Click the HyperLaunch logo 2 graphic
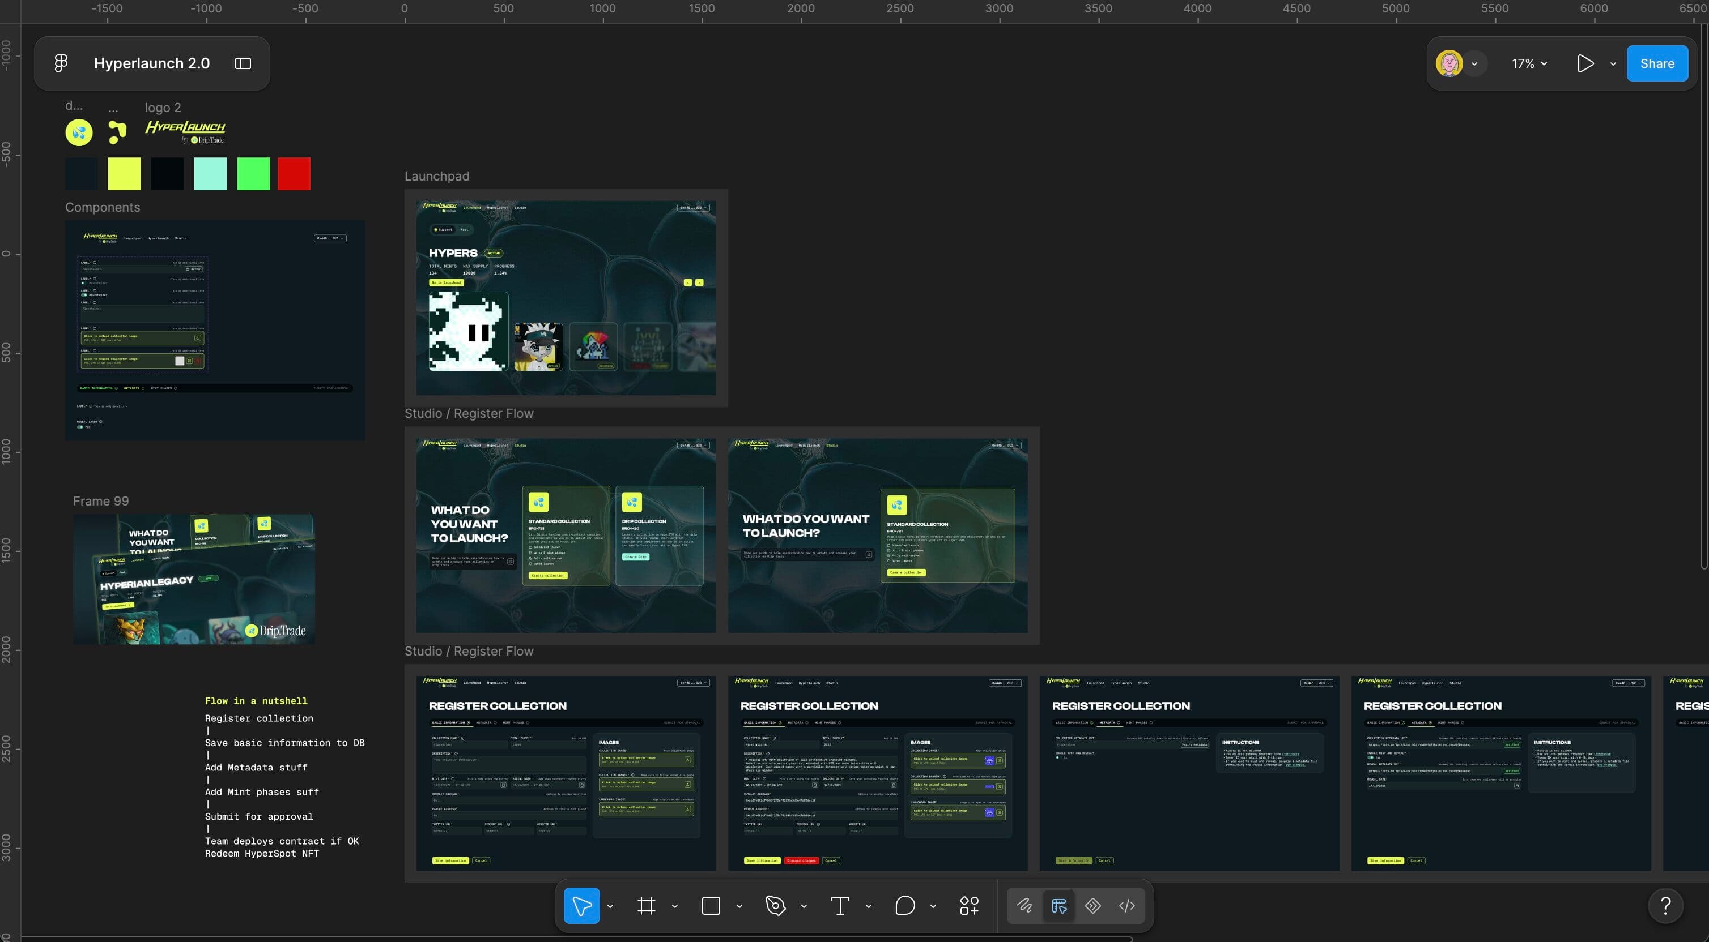The image size is (1709, 942). (x=185, y=131)
